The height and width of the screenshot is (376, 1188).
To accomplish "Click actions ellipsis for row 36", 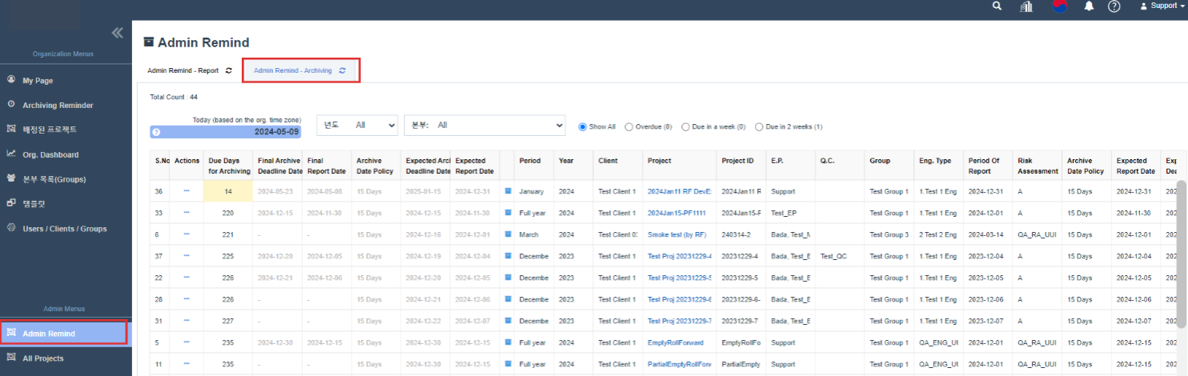I will 187,191.
